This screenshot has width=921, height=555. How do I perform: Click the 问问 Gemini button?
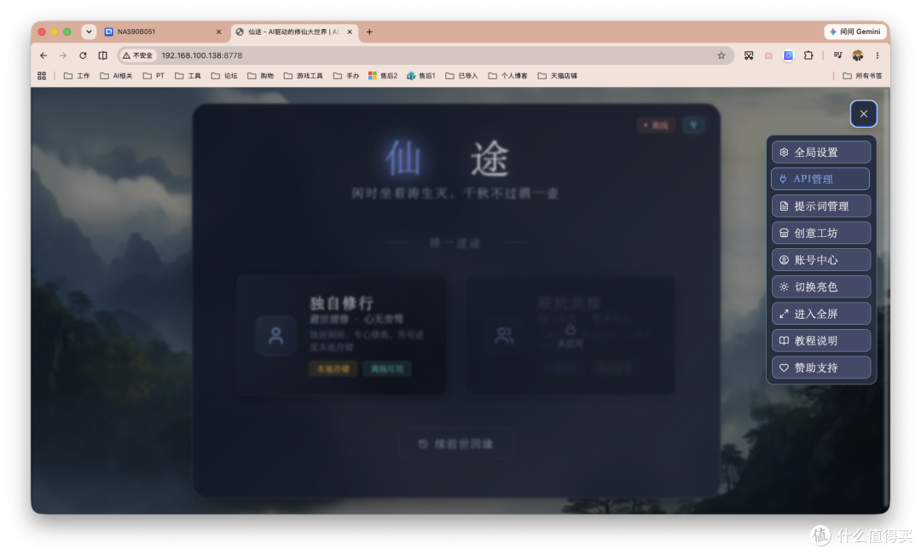tap(855, 32)
